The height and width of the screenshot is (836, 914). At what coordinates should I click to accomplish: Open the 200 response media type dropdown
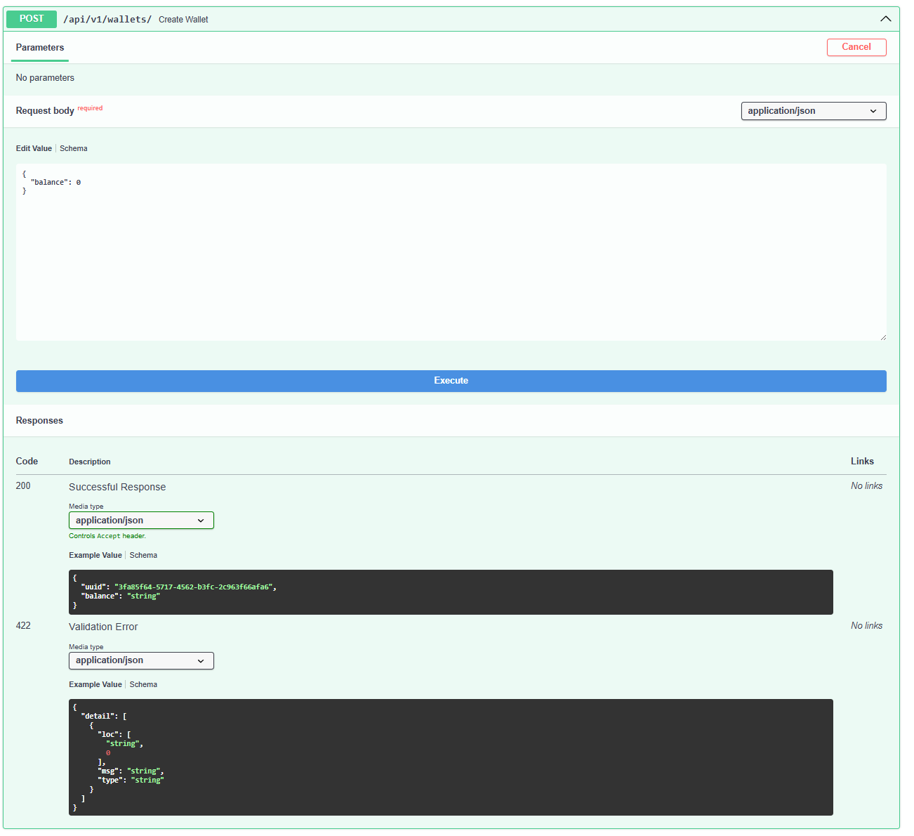point(141,521)
